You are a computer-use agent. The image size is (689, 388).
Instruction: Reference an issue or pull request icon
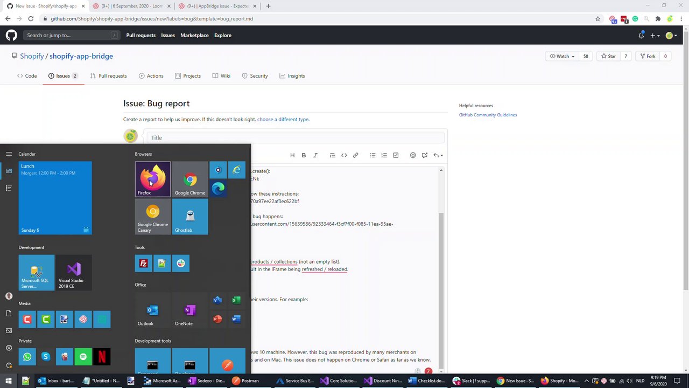pyautogui.click(x=425, y=155)
